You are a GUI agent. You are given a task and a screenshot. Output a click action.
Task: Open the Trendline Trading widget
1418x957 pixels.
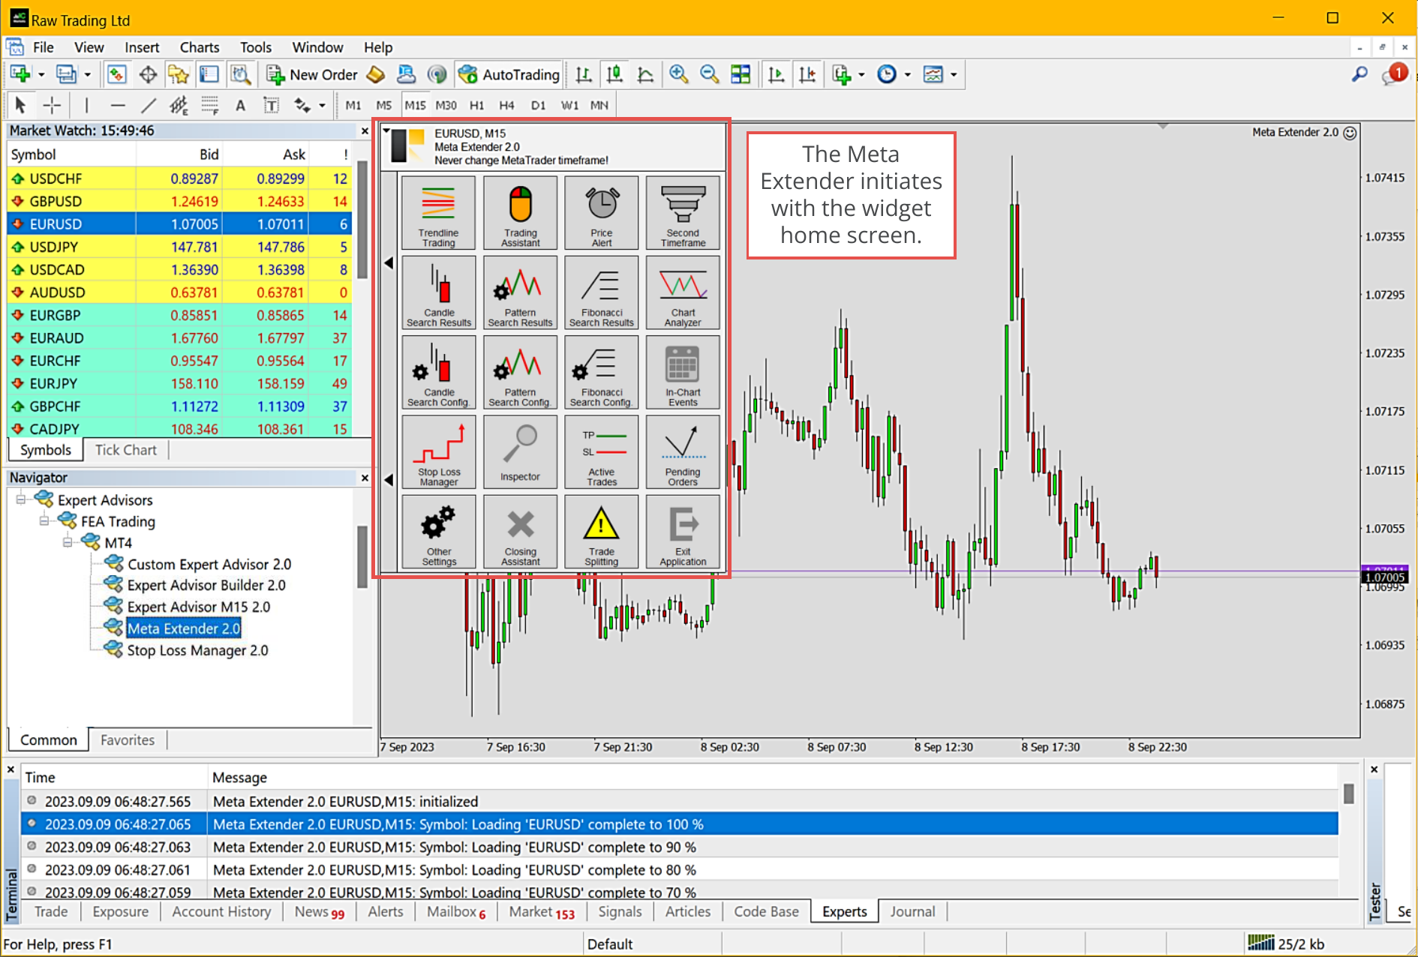tap(438, 213)
